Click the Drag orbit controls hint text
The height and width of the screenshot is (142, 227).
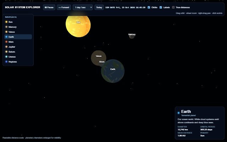tap(199, 13)
